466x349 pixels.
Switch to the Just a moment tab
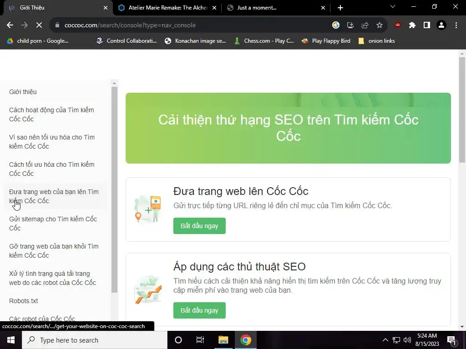(x=276, y=8)
